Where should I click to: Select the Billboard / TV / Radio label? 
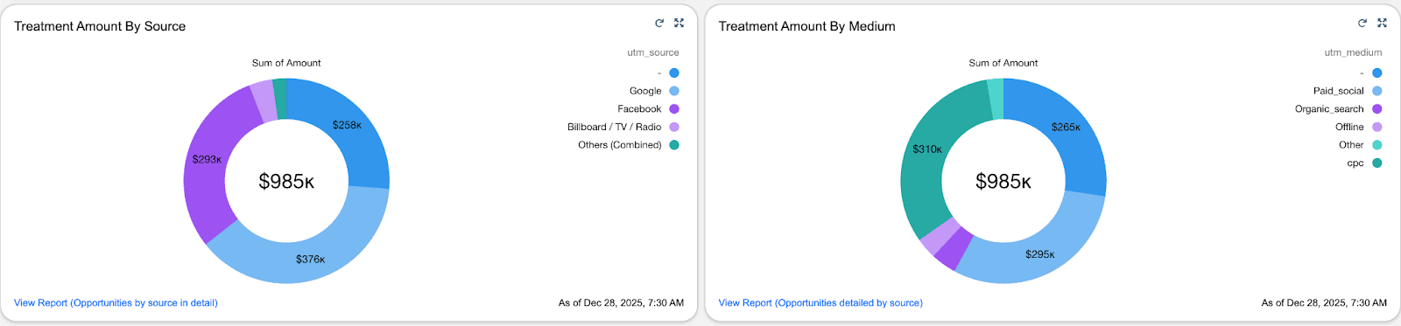click(615, 127)
